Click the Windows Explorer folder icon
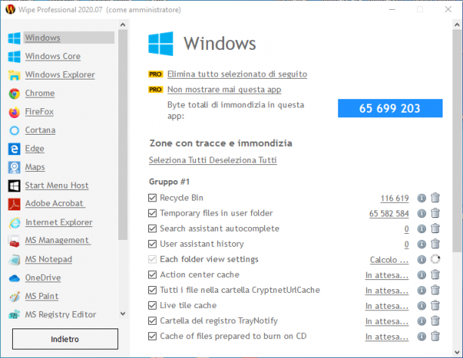 click(x=14, y=75)
